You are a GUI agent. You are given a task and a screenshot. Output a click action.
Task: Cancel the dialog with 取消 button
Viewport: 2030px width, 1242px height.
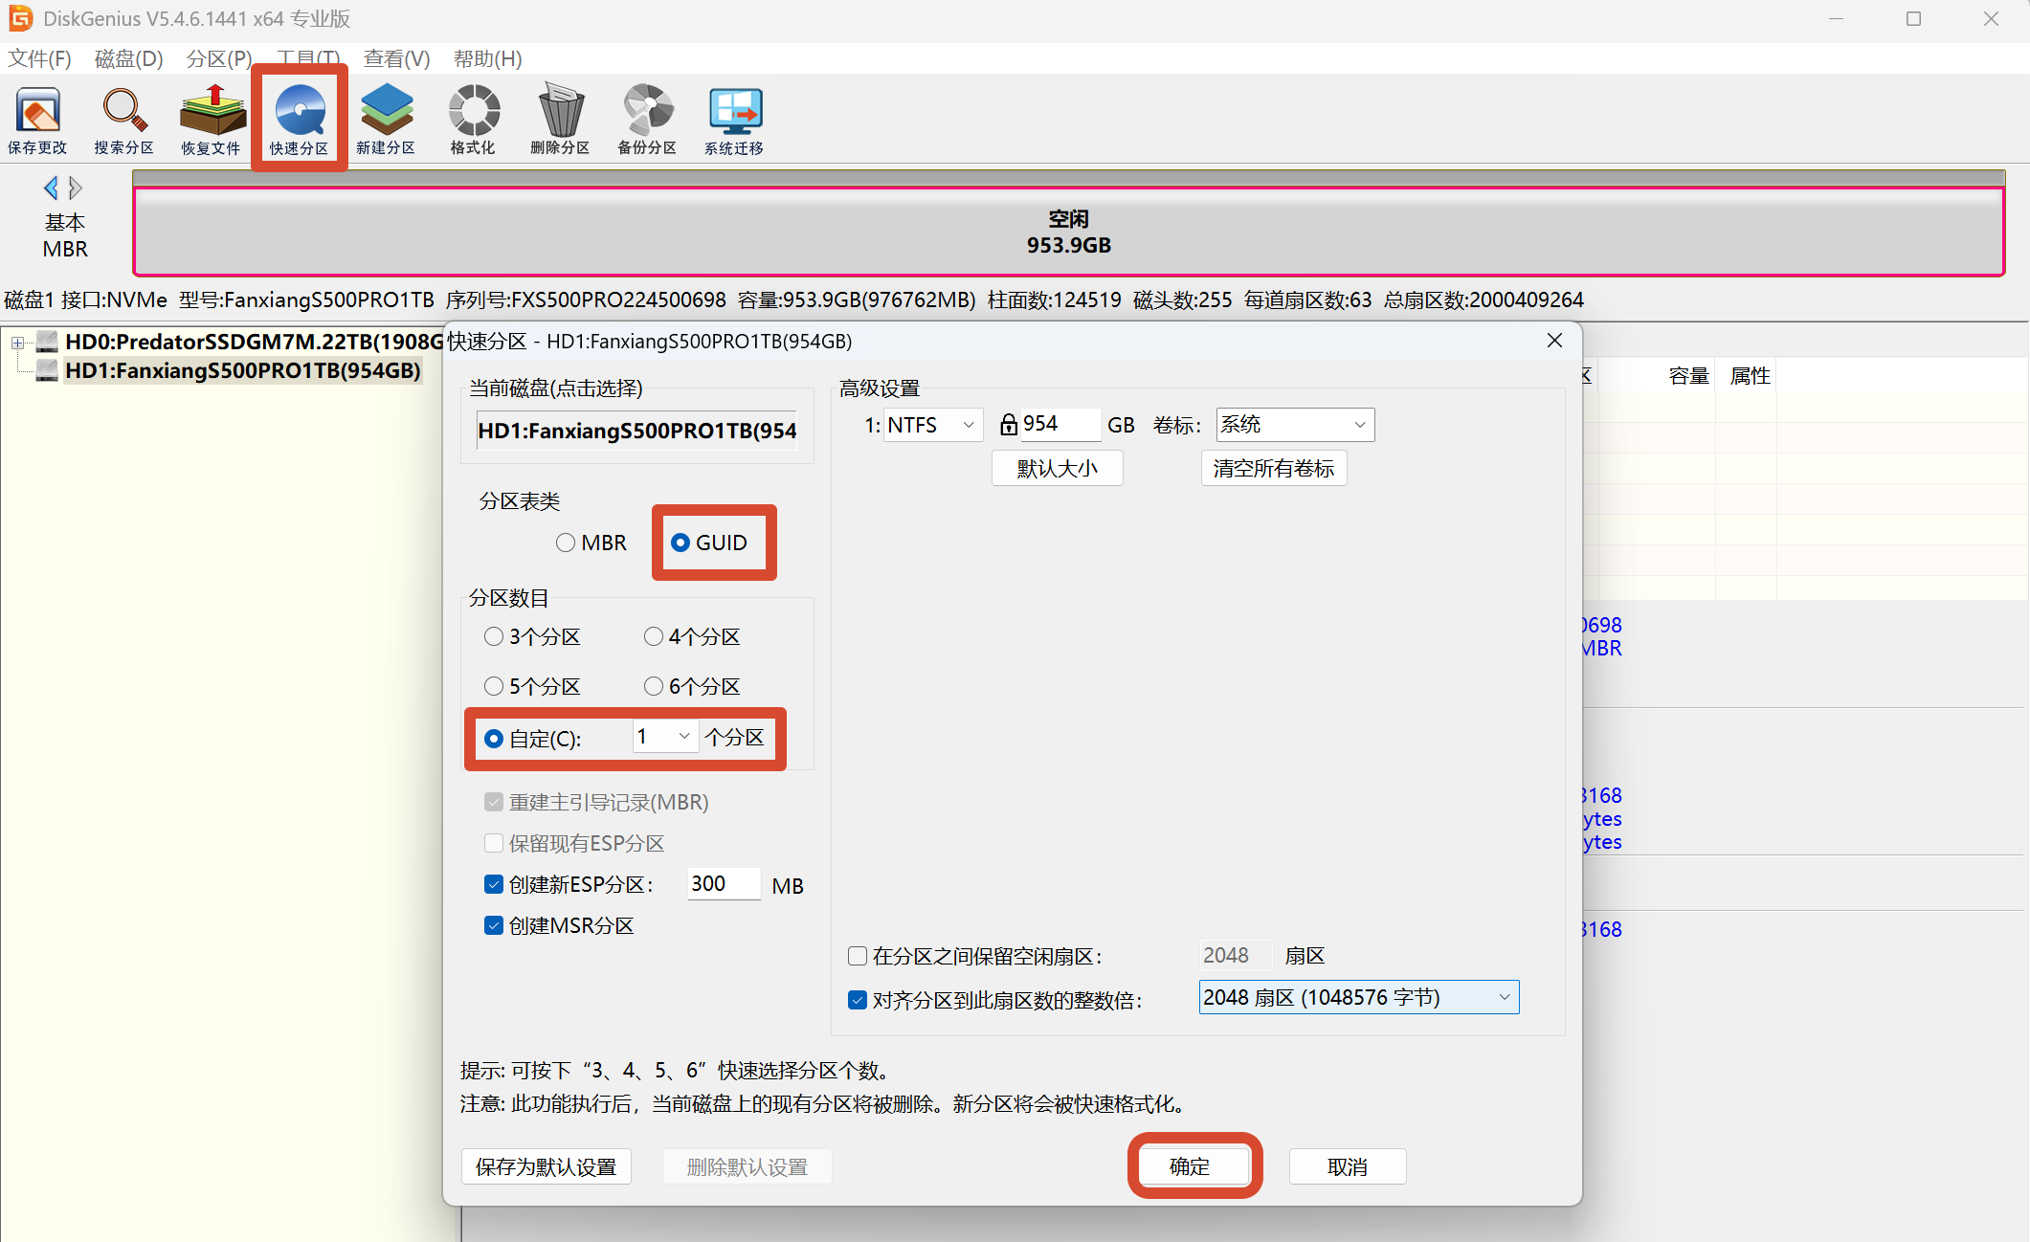pyautogui.click(x=1347, y=1166)
